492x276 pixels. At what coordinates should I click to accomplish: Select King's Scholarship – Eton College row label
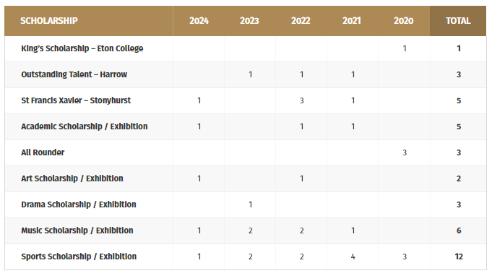(x=82, y=48)
